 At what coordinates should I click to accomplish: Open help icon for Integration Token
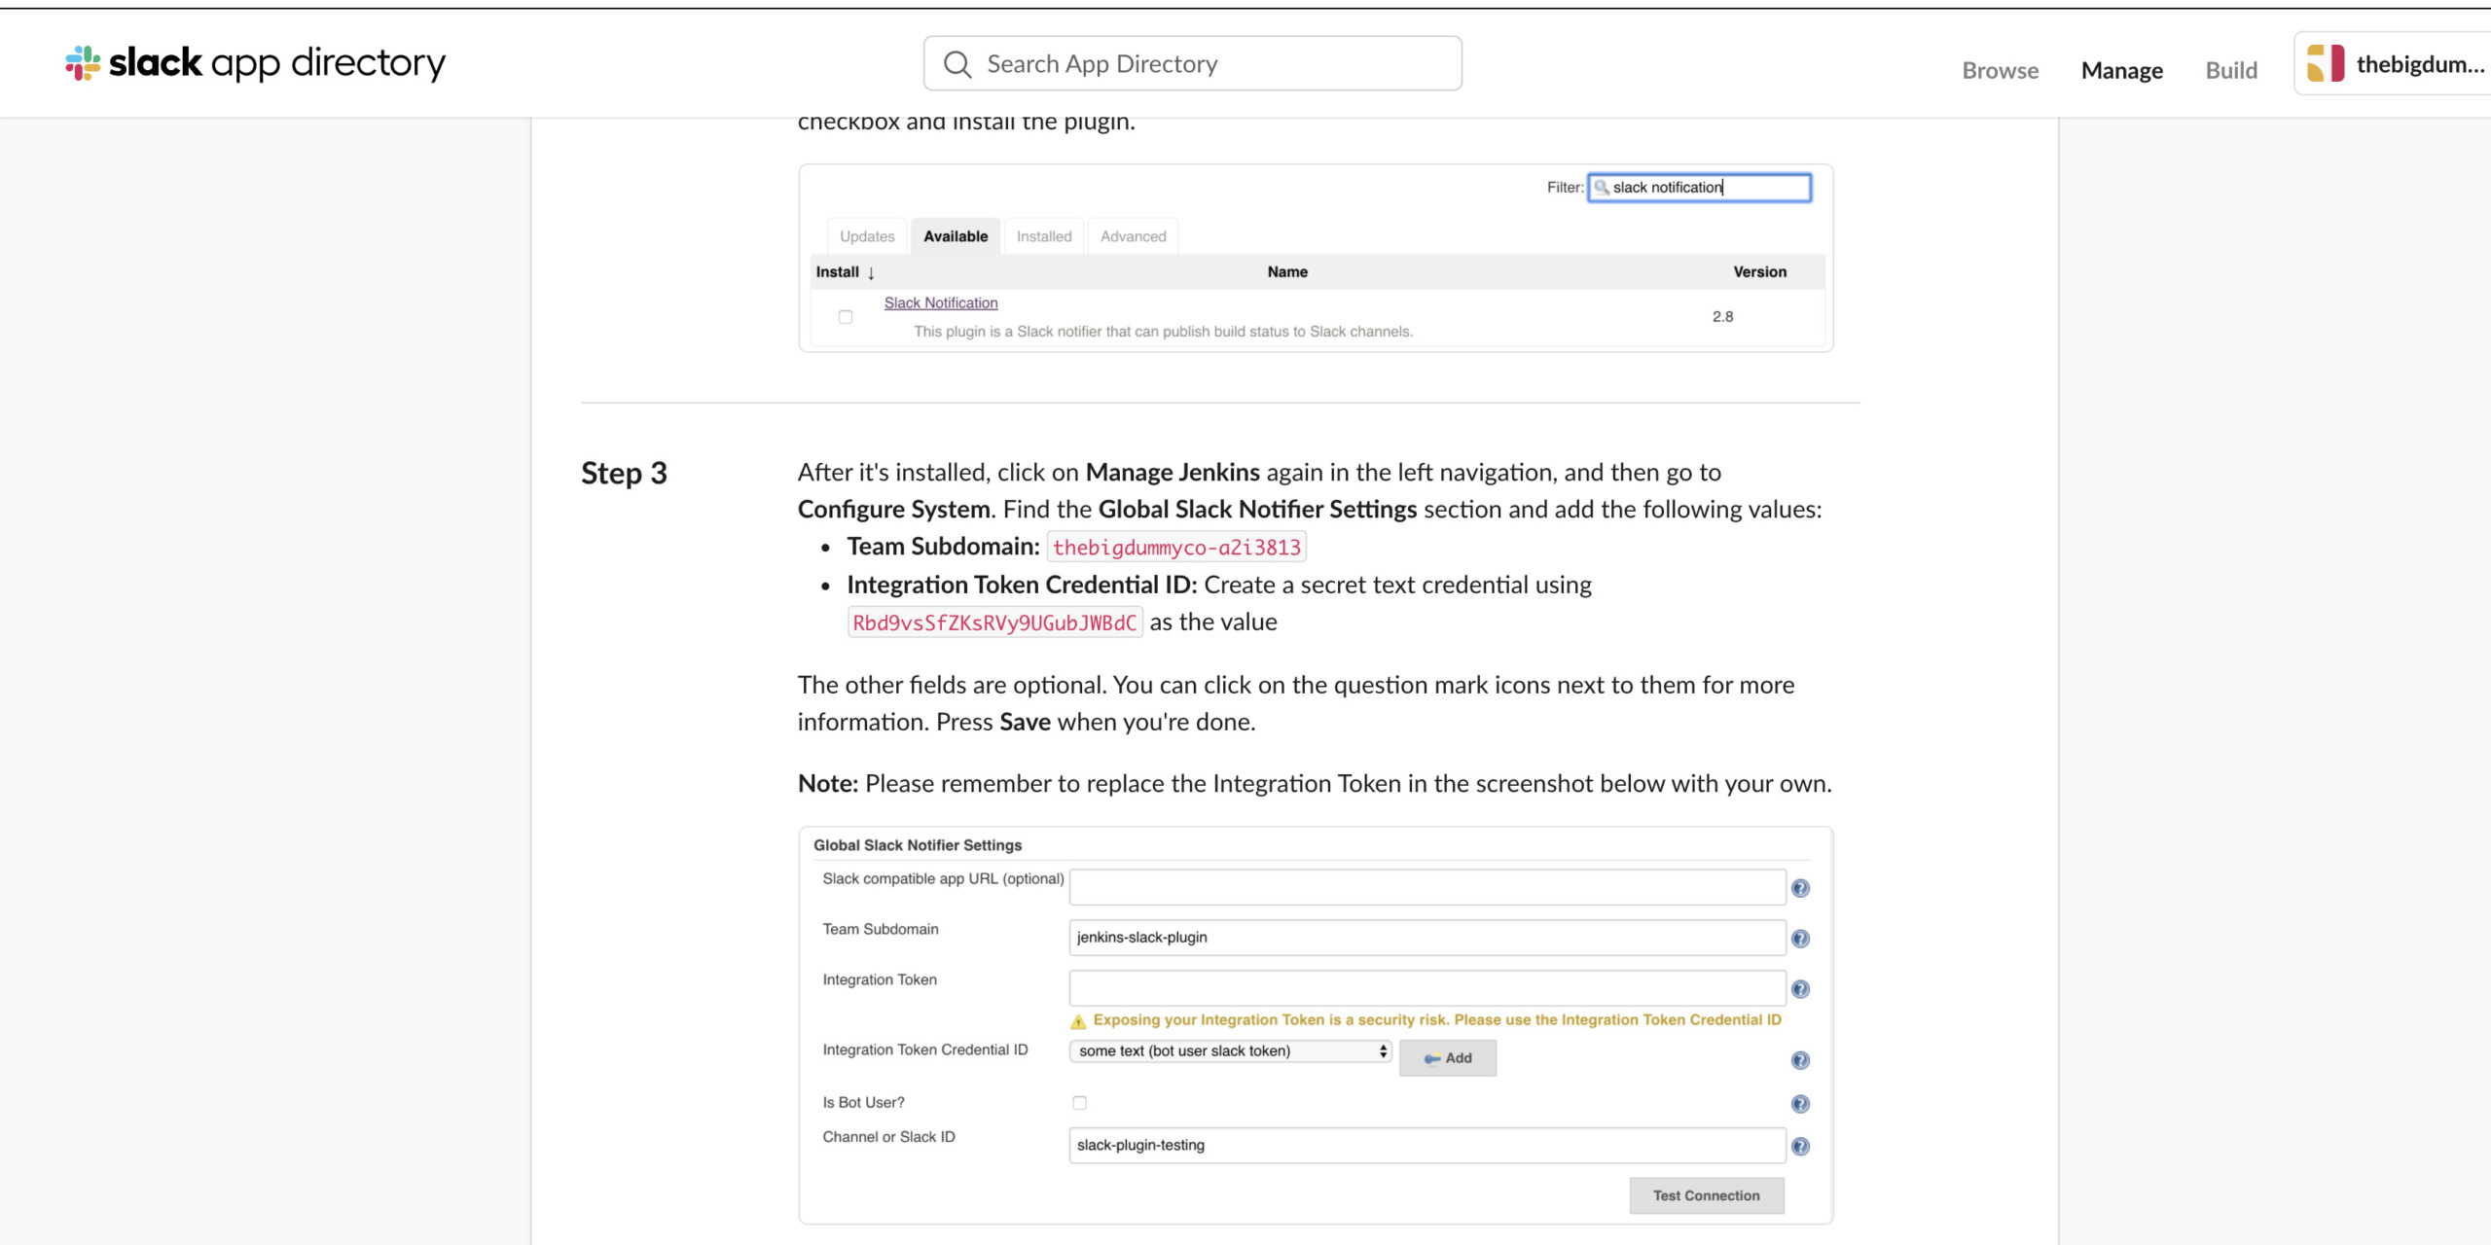coord(1800,989)
